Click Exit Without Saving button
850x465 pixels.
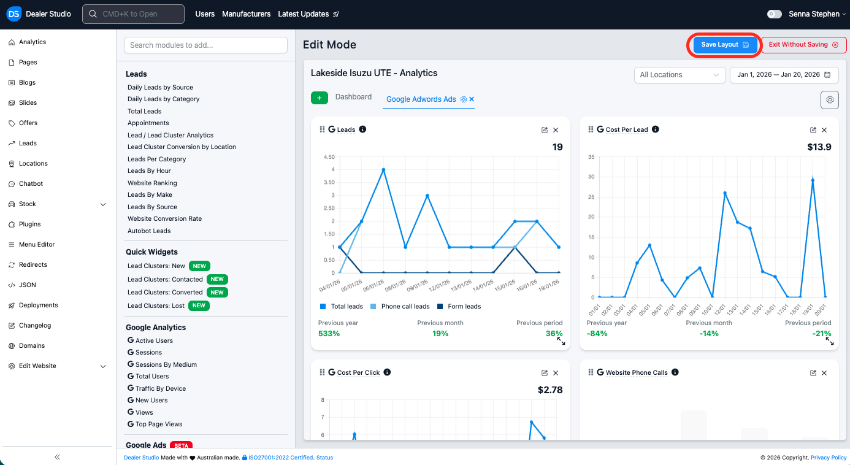click(803, 45)
